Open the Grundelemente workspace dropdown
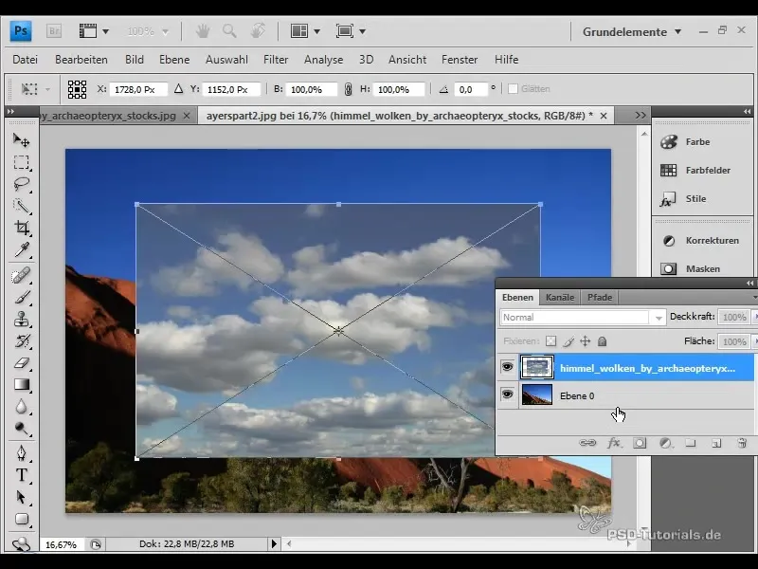 (632, 32)
